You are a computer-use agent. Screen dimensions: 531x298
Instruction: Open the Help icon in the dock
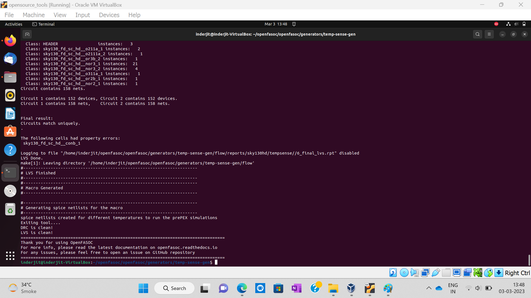10,150
